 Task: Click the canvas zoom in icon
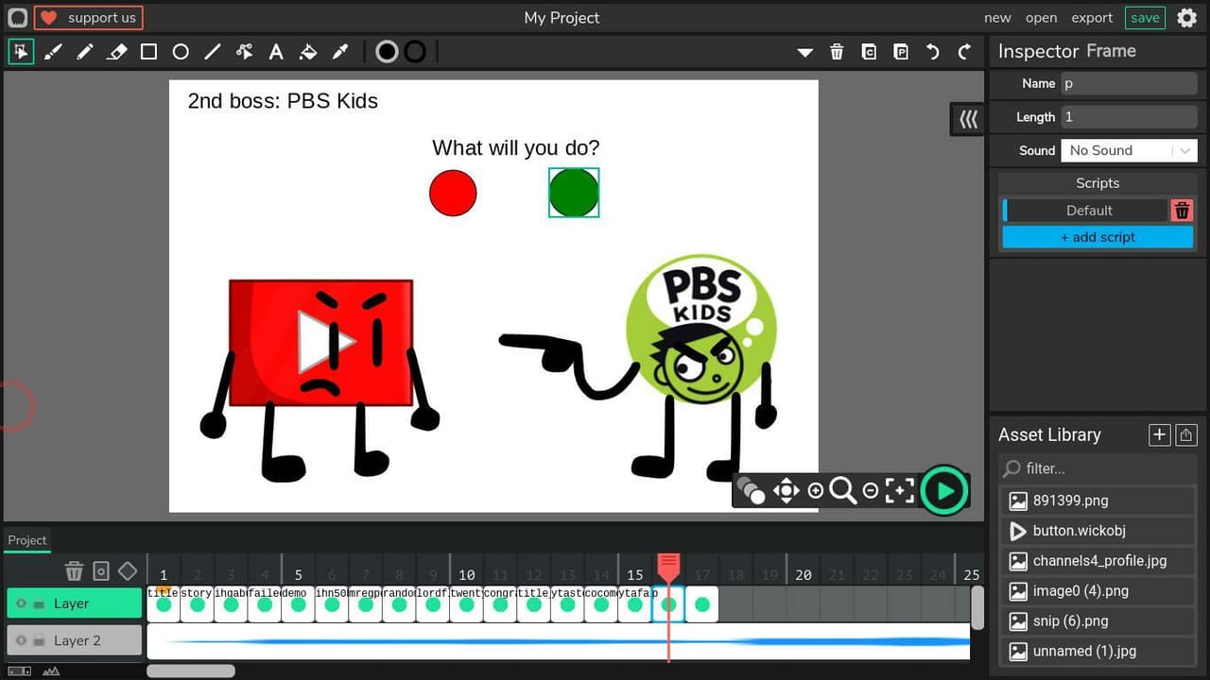816,490
